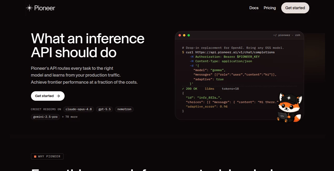Click the 'Content-Type: application/json' line
Image resolution: width=334 pixels, height=171 pixels.
[x=221, y=61]
